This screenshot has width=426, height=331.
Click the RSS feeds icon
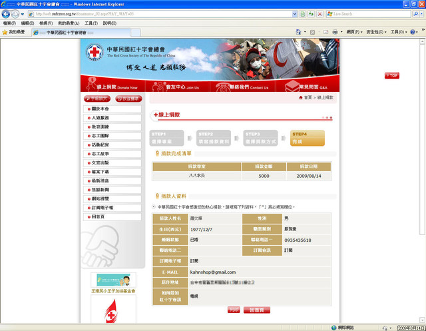click(312, 32)
